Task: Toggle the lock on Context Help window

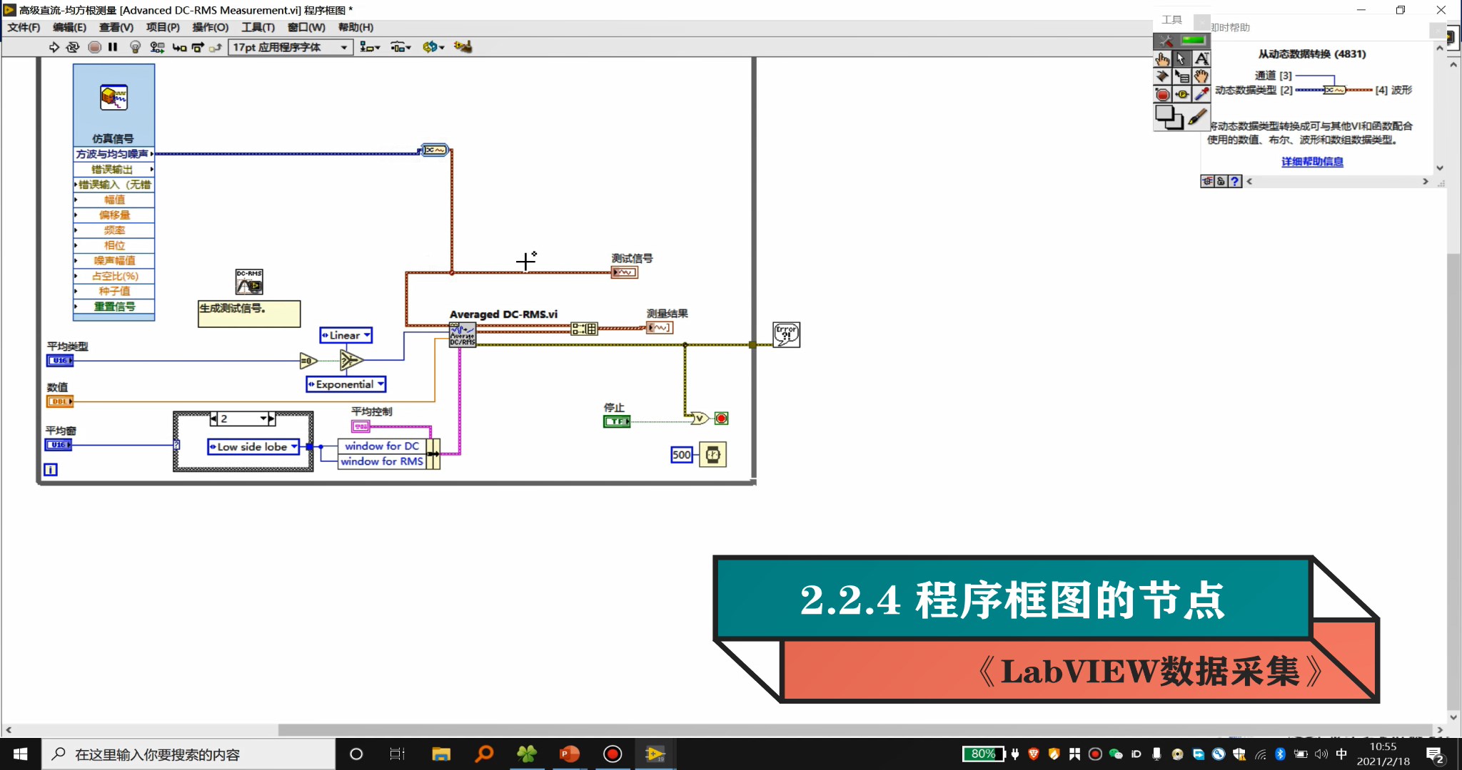Action: tap(1221, 182)
